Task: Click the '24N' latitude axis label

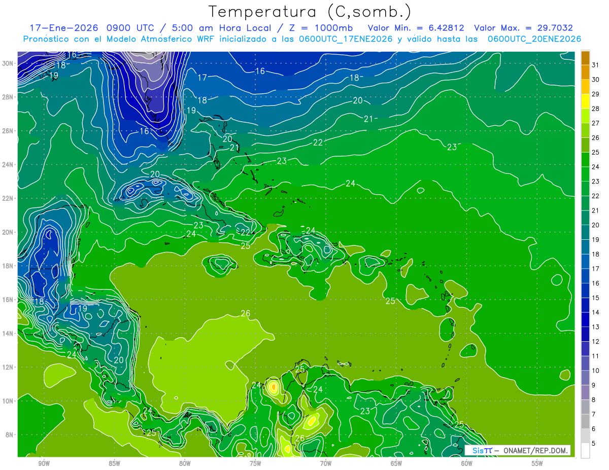Action: 8,165
